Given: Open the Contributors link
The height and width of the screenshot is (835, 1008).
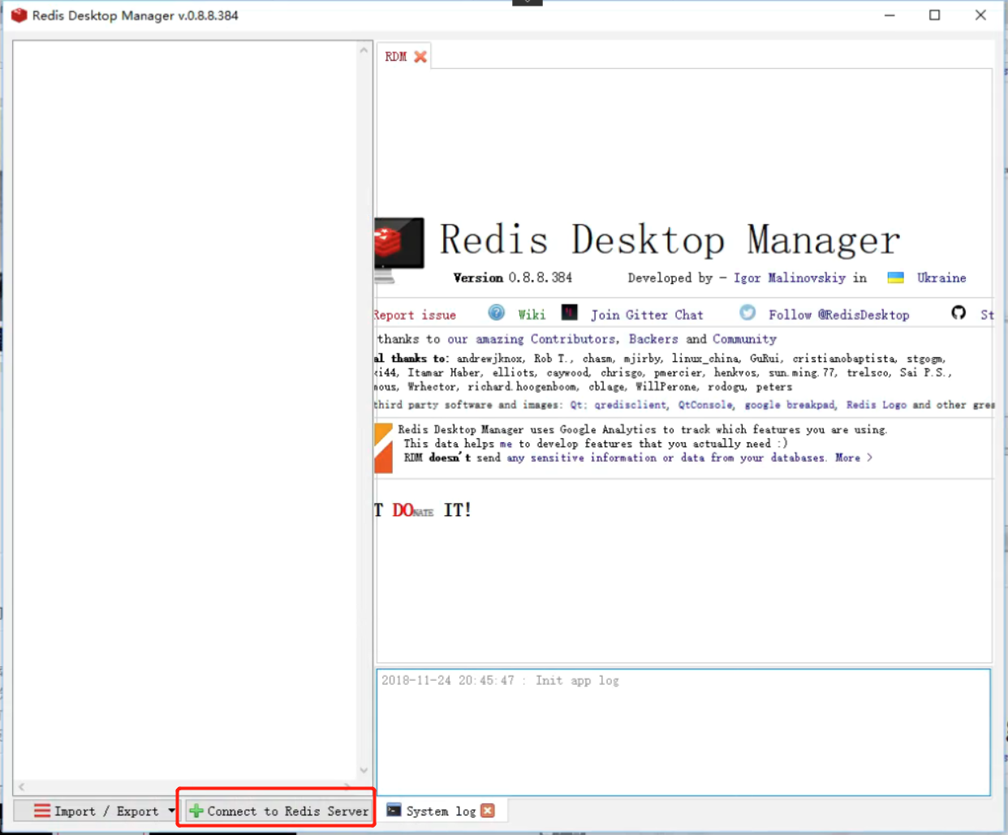Looking at the screenshot, I should point(573,339).
